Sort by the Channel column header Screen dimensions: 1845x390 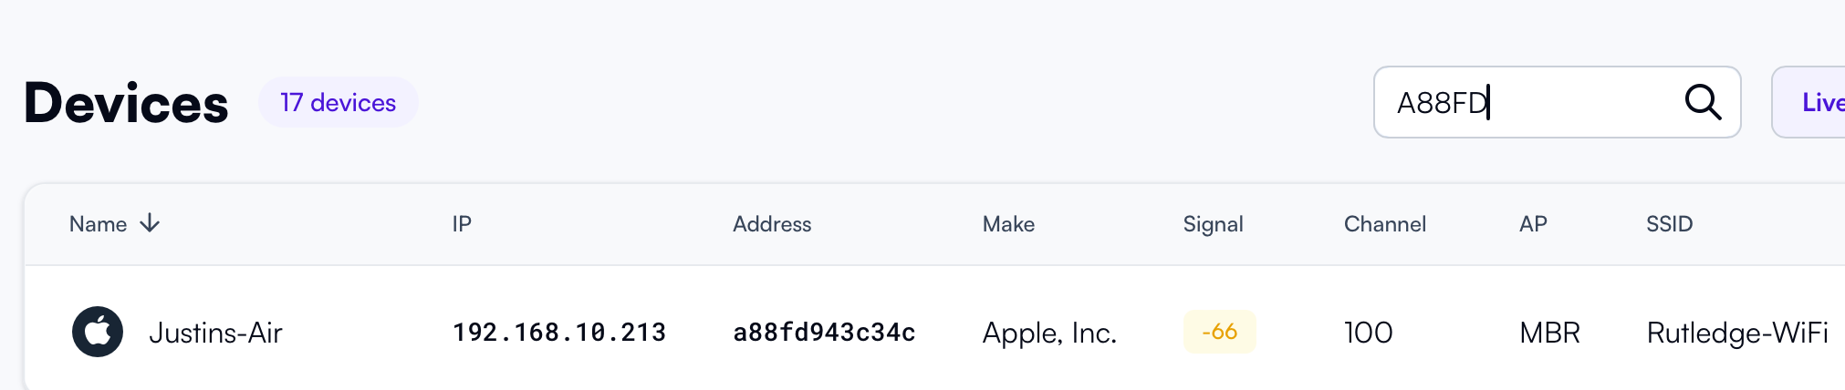coord(1384,224)
